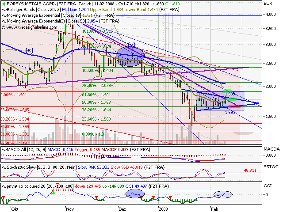Click the Feb label on the time axis

[x=214, y=209]
